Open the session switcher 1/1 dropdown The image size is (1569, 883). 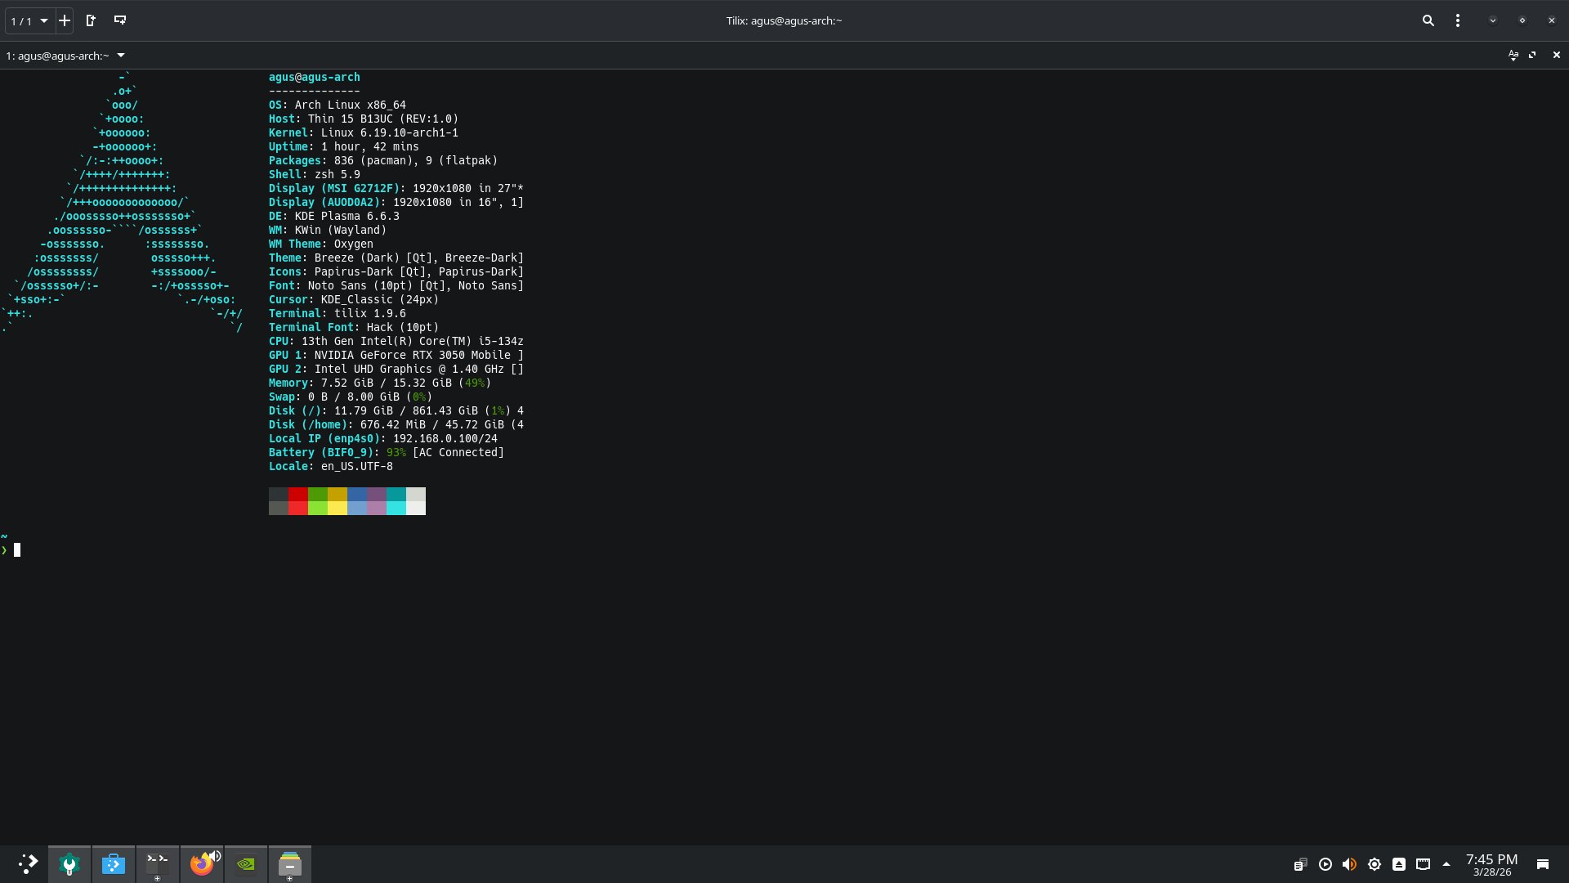29,20
